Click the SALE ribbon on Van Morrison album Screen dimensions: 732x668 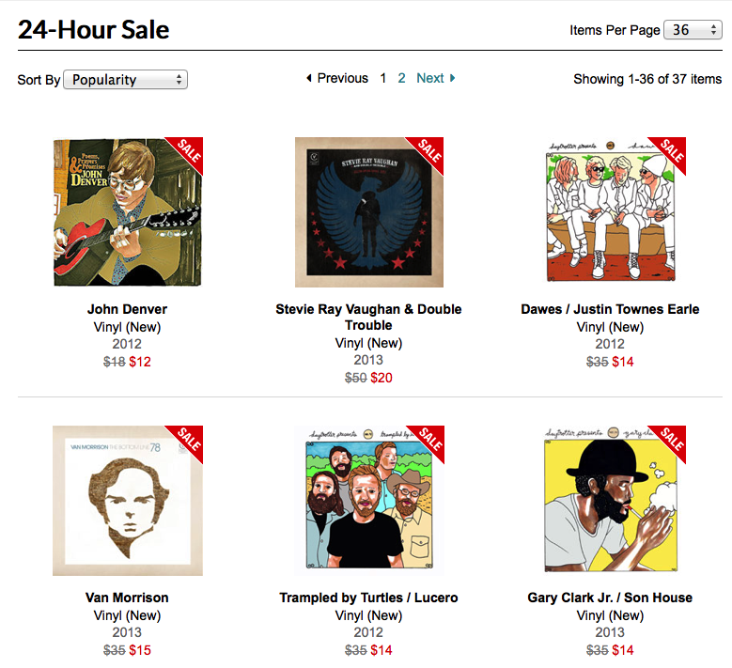[189, 439]
